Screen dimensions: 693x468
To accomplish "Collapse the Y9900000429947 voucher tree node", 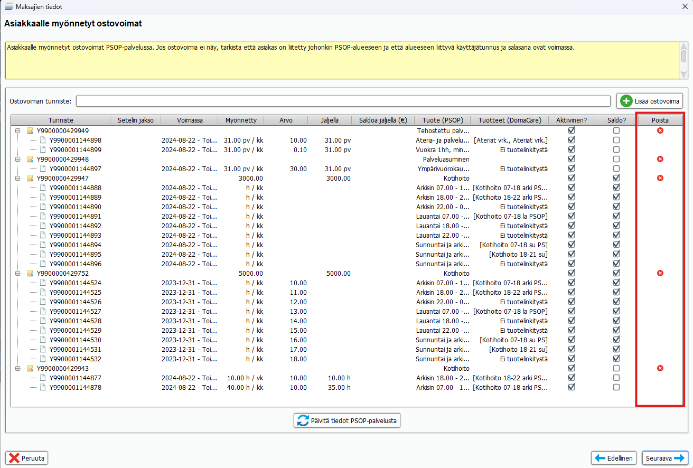I will click(18, 179).
